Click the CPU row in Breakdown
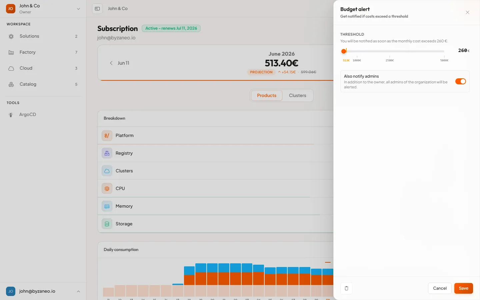The width and height of the screenshot is (480, 300). point(215,189)
